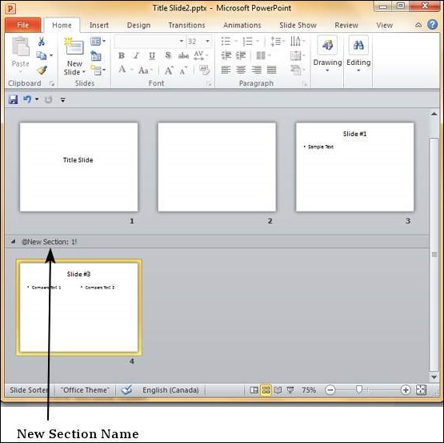Open the Line Spacing dropdown
Image resolution: width=444 pixels, height=443 pixels.
(x=278, y=42)
